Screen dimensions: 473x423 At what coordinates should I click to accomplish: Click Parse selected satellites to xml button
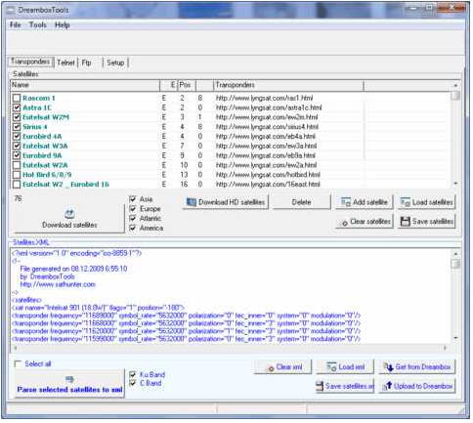click(69, 383)
